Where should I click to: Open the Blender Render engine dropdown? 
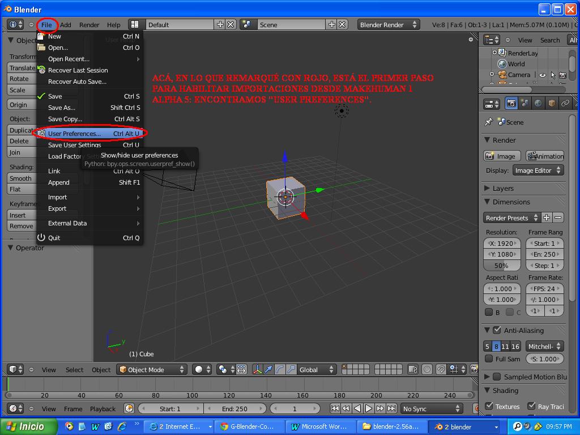click(389, 25)
